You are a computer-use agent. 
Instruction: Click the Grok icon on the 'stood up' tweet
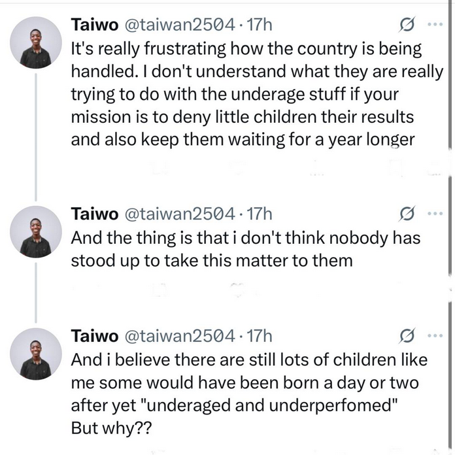click(406, 214)
